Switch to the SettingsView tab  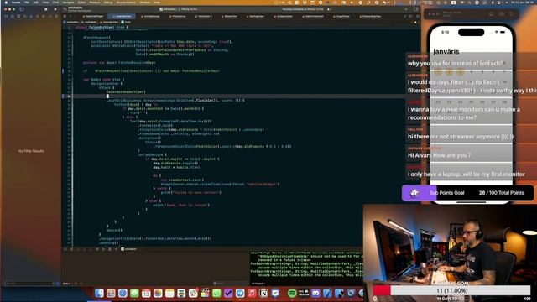coord(255,16)
